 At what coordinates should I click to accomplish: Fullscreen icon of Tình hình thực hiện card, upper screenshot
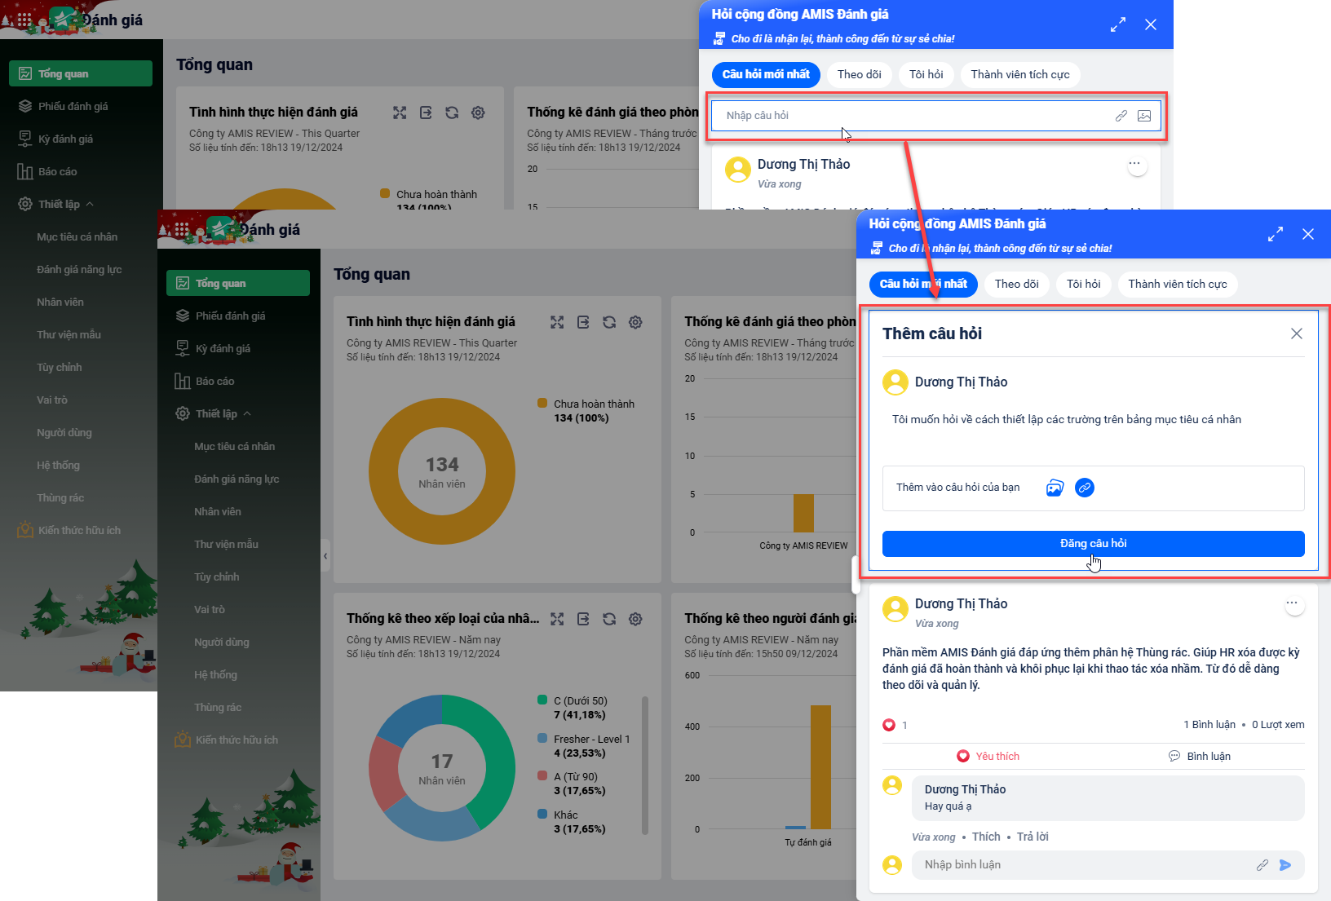[400, 113]
